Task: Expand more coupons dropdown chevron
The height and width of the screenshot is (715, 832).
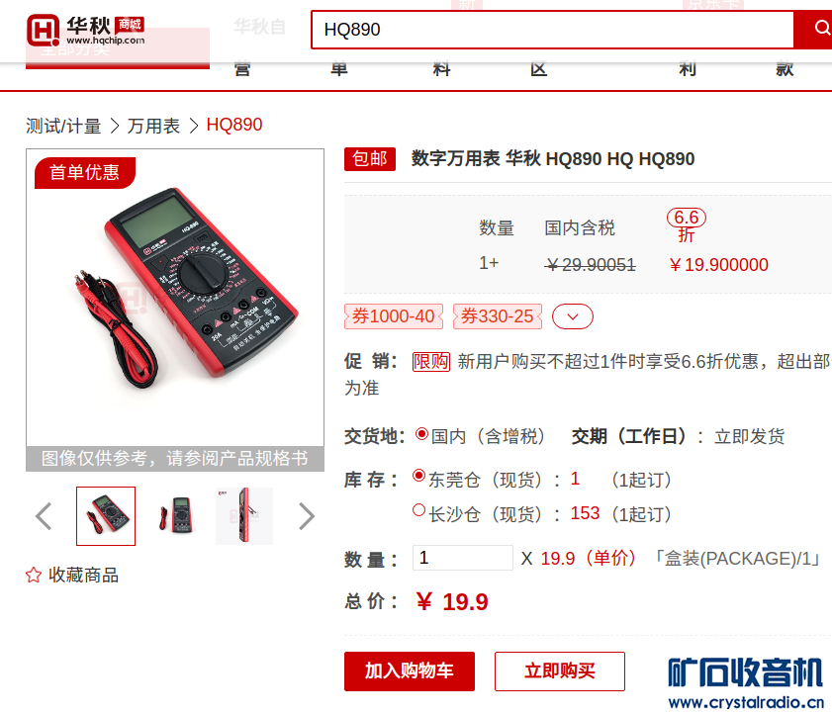Action: click(x=573, y=316)
